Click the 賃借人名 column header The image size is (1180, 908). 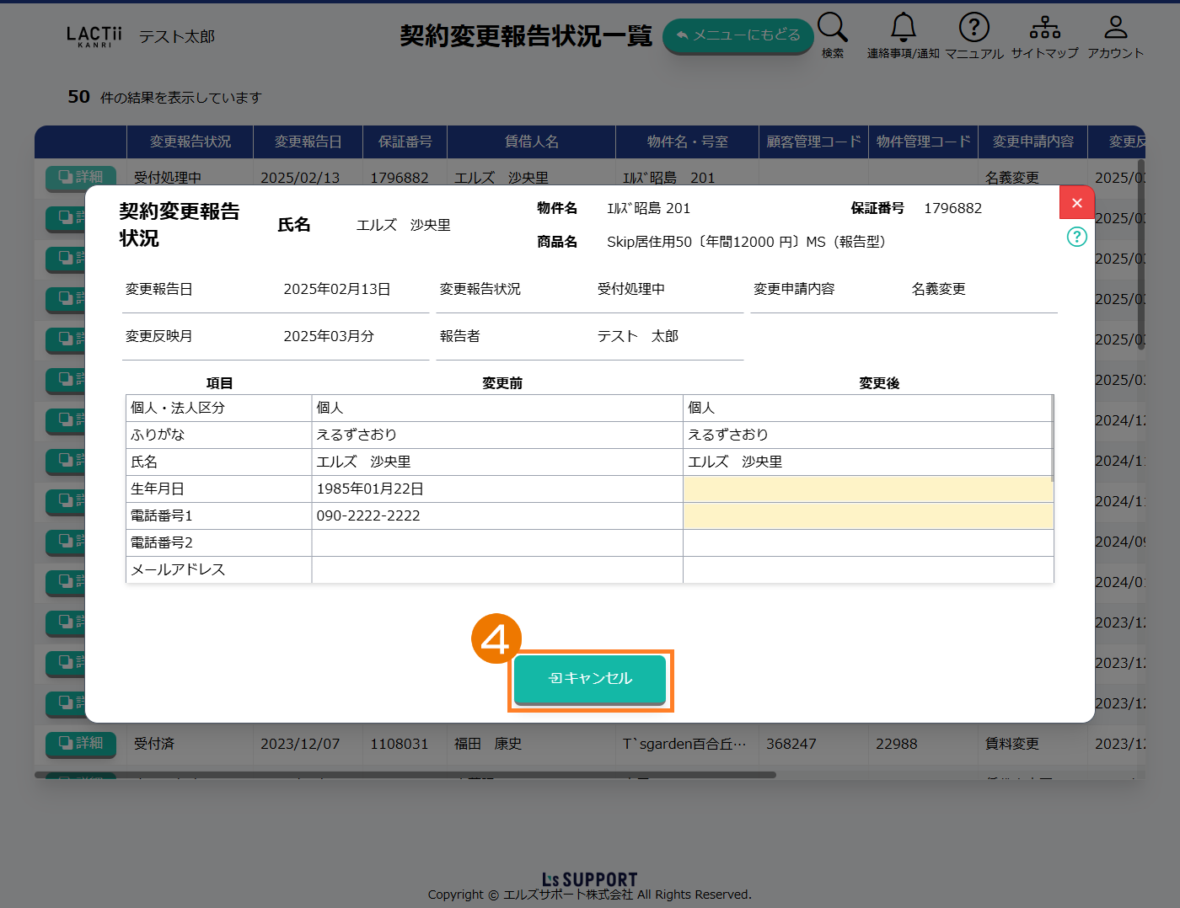click(x=531, y=142)
